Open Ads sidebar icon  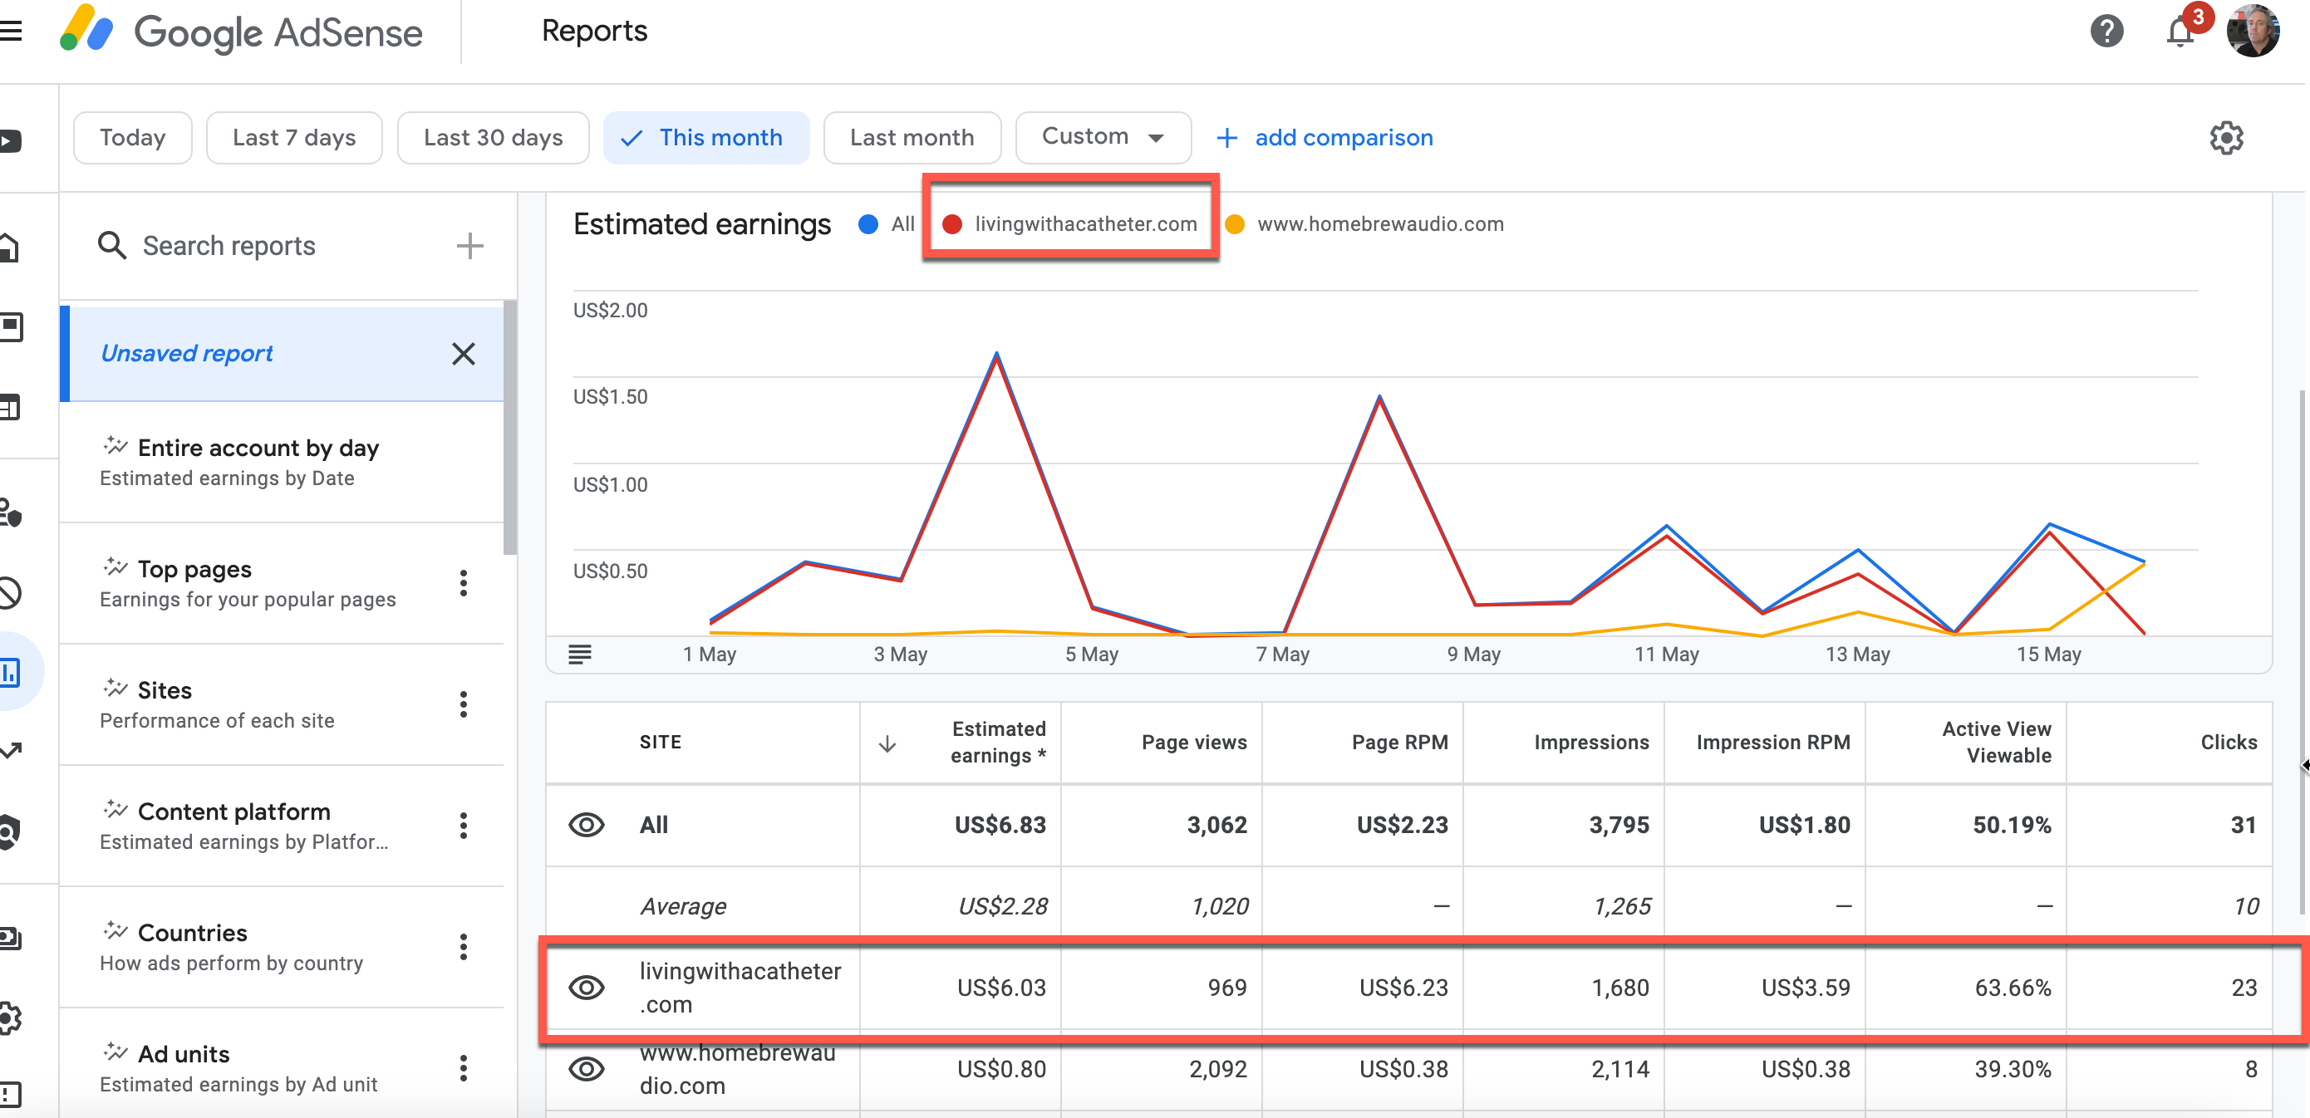[x=11, y=327]
